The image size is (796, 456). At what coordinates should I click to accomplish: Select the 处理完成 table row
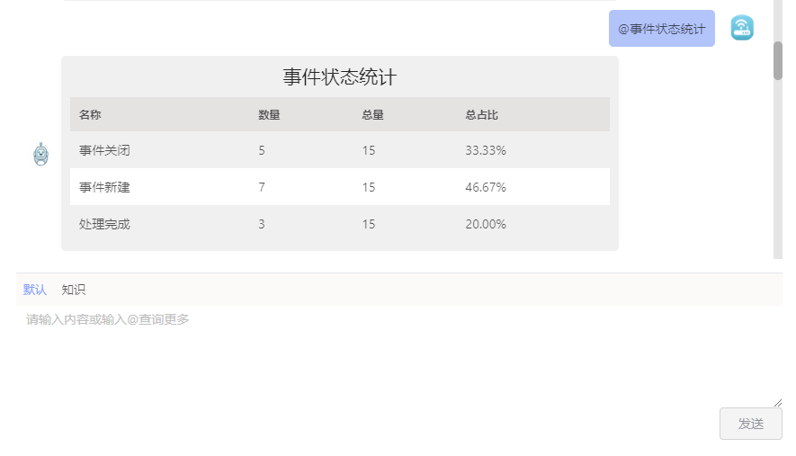click(x=339, y=224)
